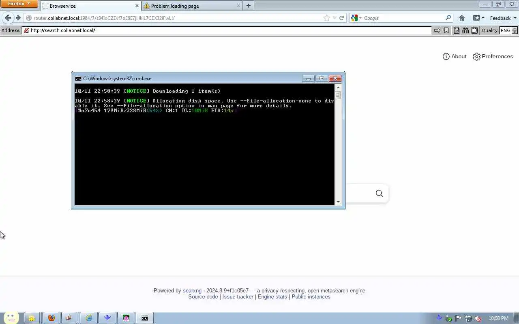Open the pink checkered taskbar app

point(126,318)
